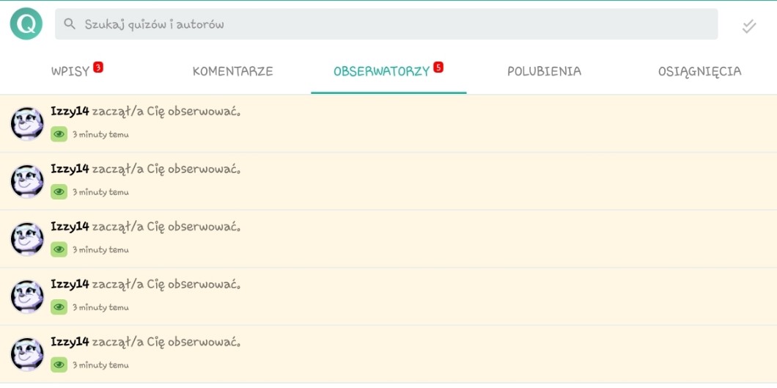Click the avatar in the second notification
The image size is (777, 388).
[27, 181]
